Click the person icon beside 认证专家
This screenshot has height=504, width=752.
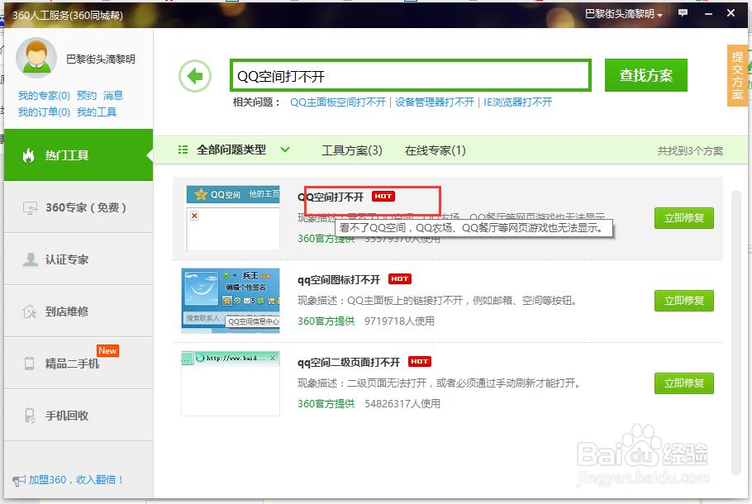[x=31, y=259]
